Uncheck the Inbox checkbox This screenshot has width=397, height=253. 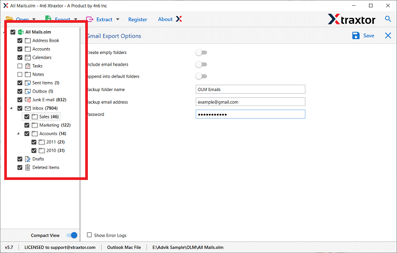(20, 109)
